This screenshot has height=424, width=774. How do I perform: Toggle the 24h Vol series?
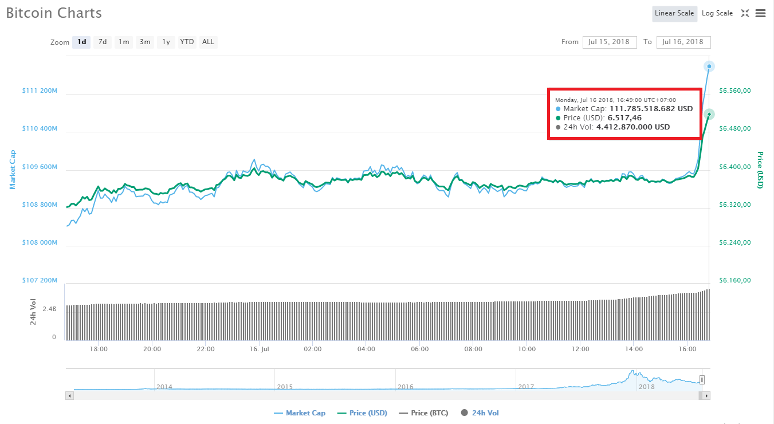pos(480,413)
